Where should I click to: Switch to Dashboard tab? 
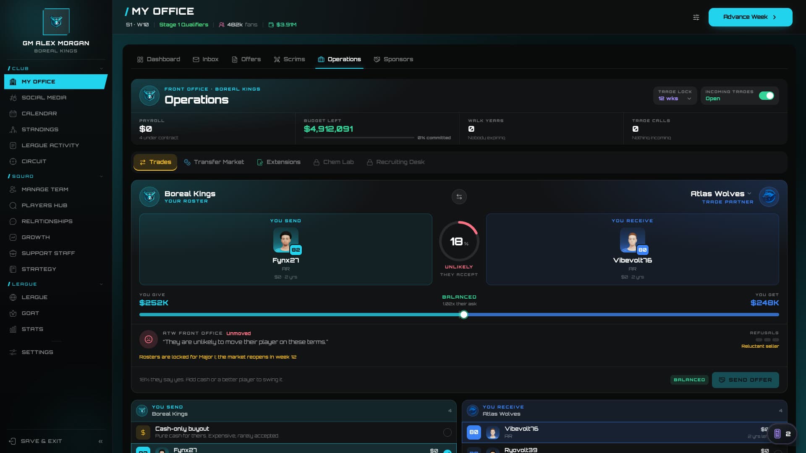158,60
